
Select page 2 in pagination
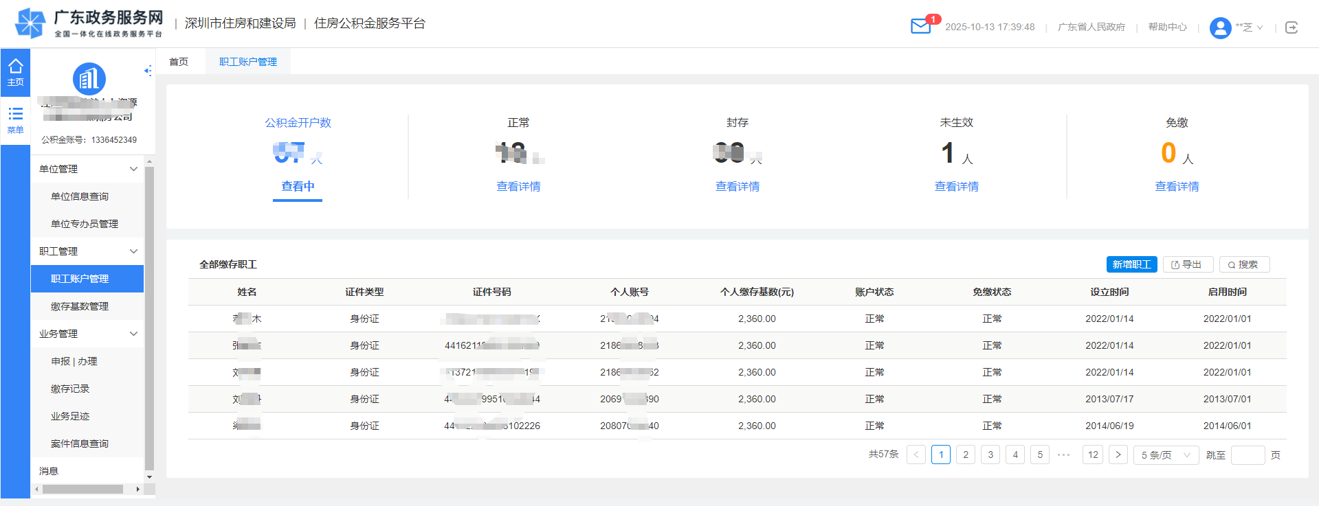[966, 455]
